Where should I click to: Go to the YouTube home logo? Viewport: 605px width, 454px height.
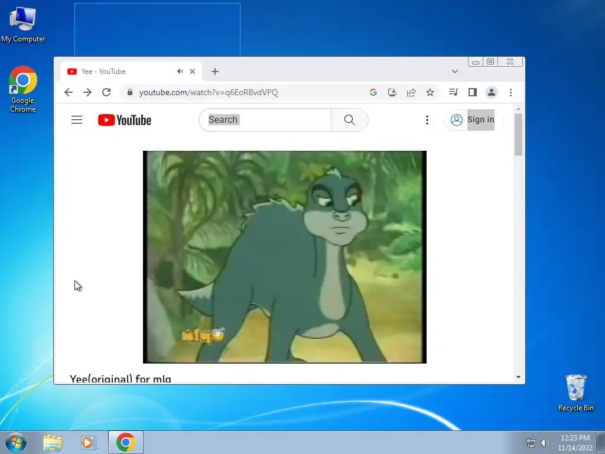[x=125, y=120]
